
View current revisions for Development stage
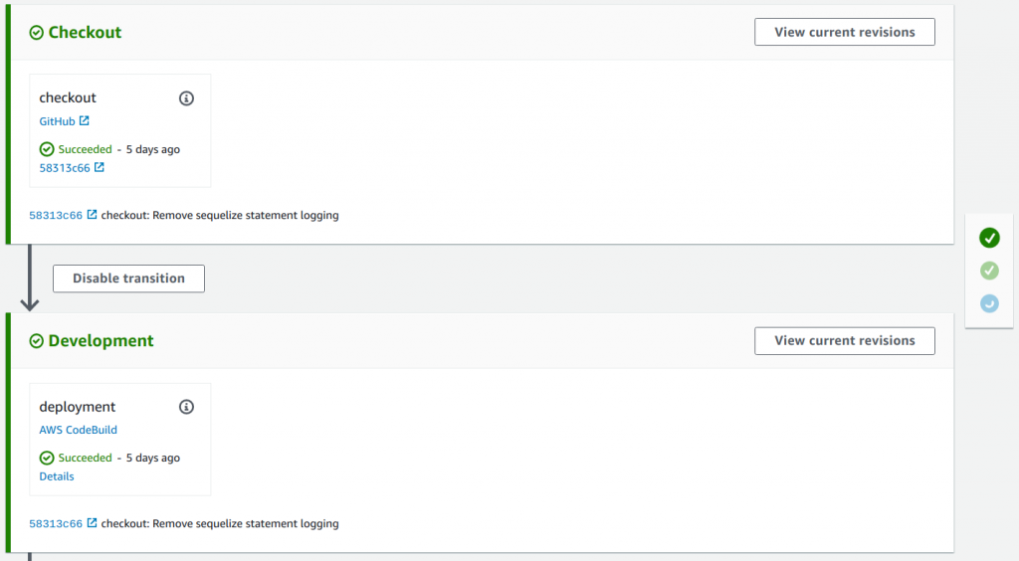(x=844, y=341)
